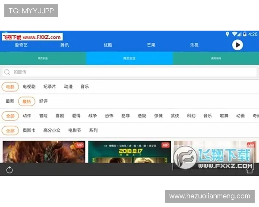Open the 优酷 source tab

point(107,45)
